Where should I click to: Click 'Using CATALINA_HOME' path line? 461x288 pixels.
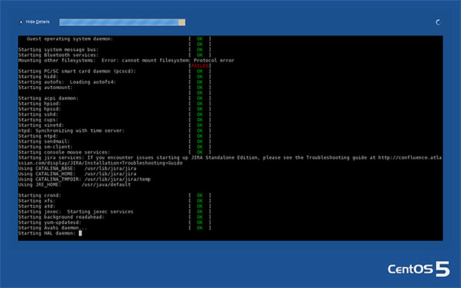pyautogui.click(x=78, y=174)
